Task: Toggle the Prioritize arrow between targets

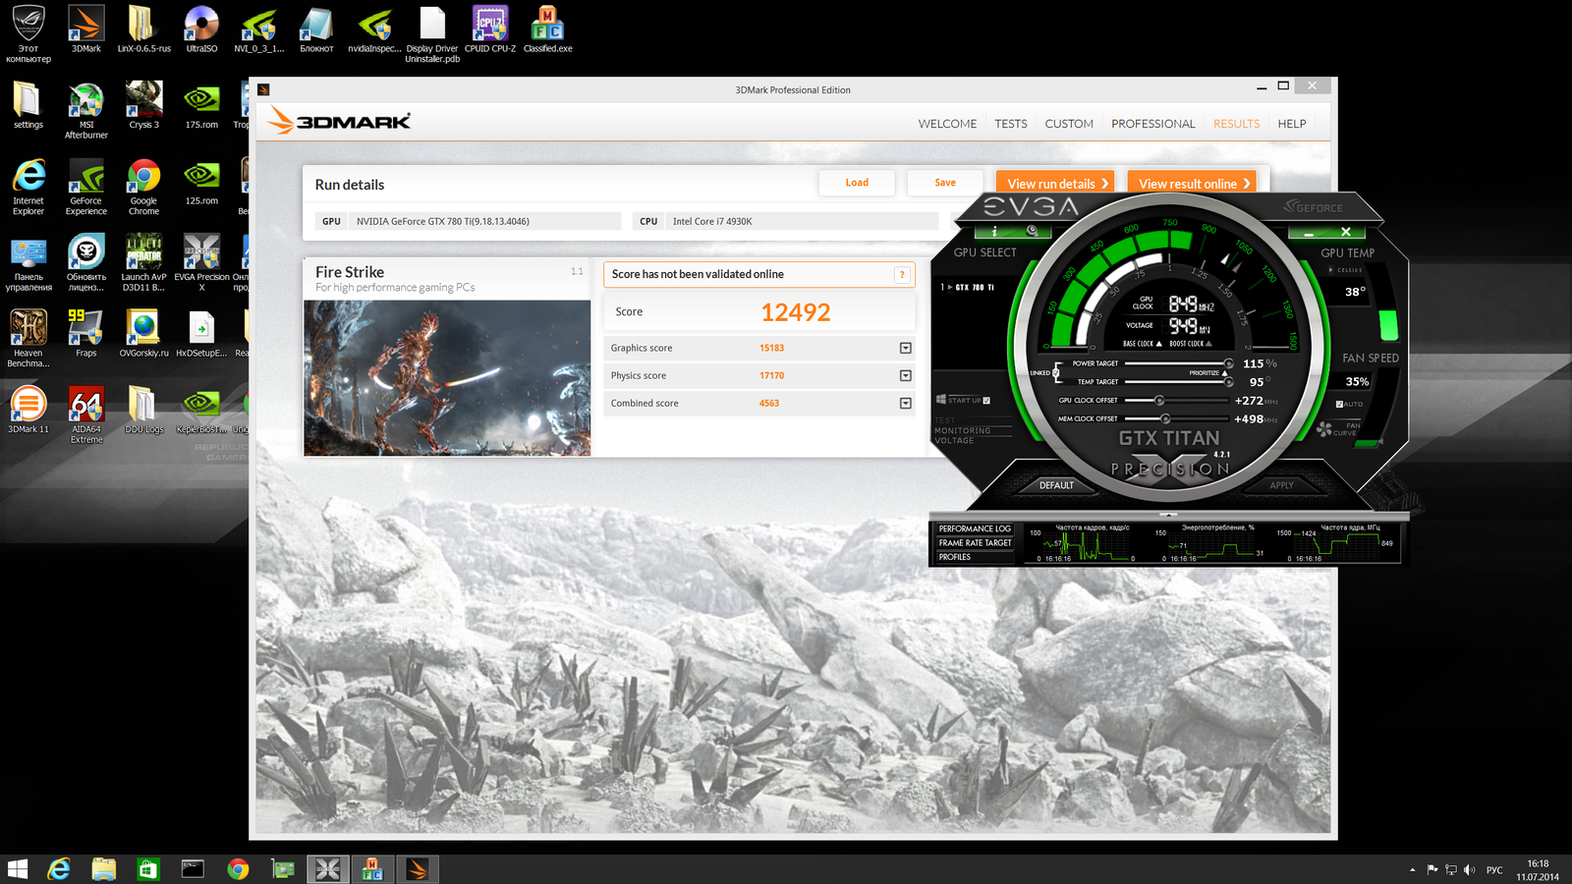Action: (x=1224, y=373)
